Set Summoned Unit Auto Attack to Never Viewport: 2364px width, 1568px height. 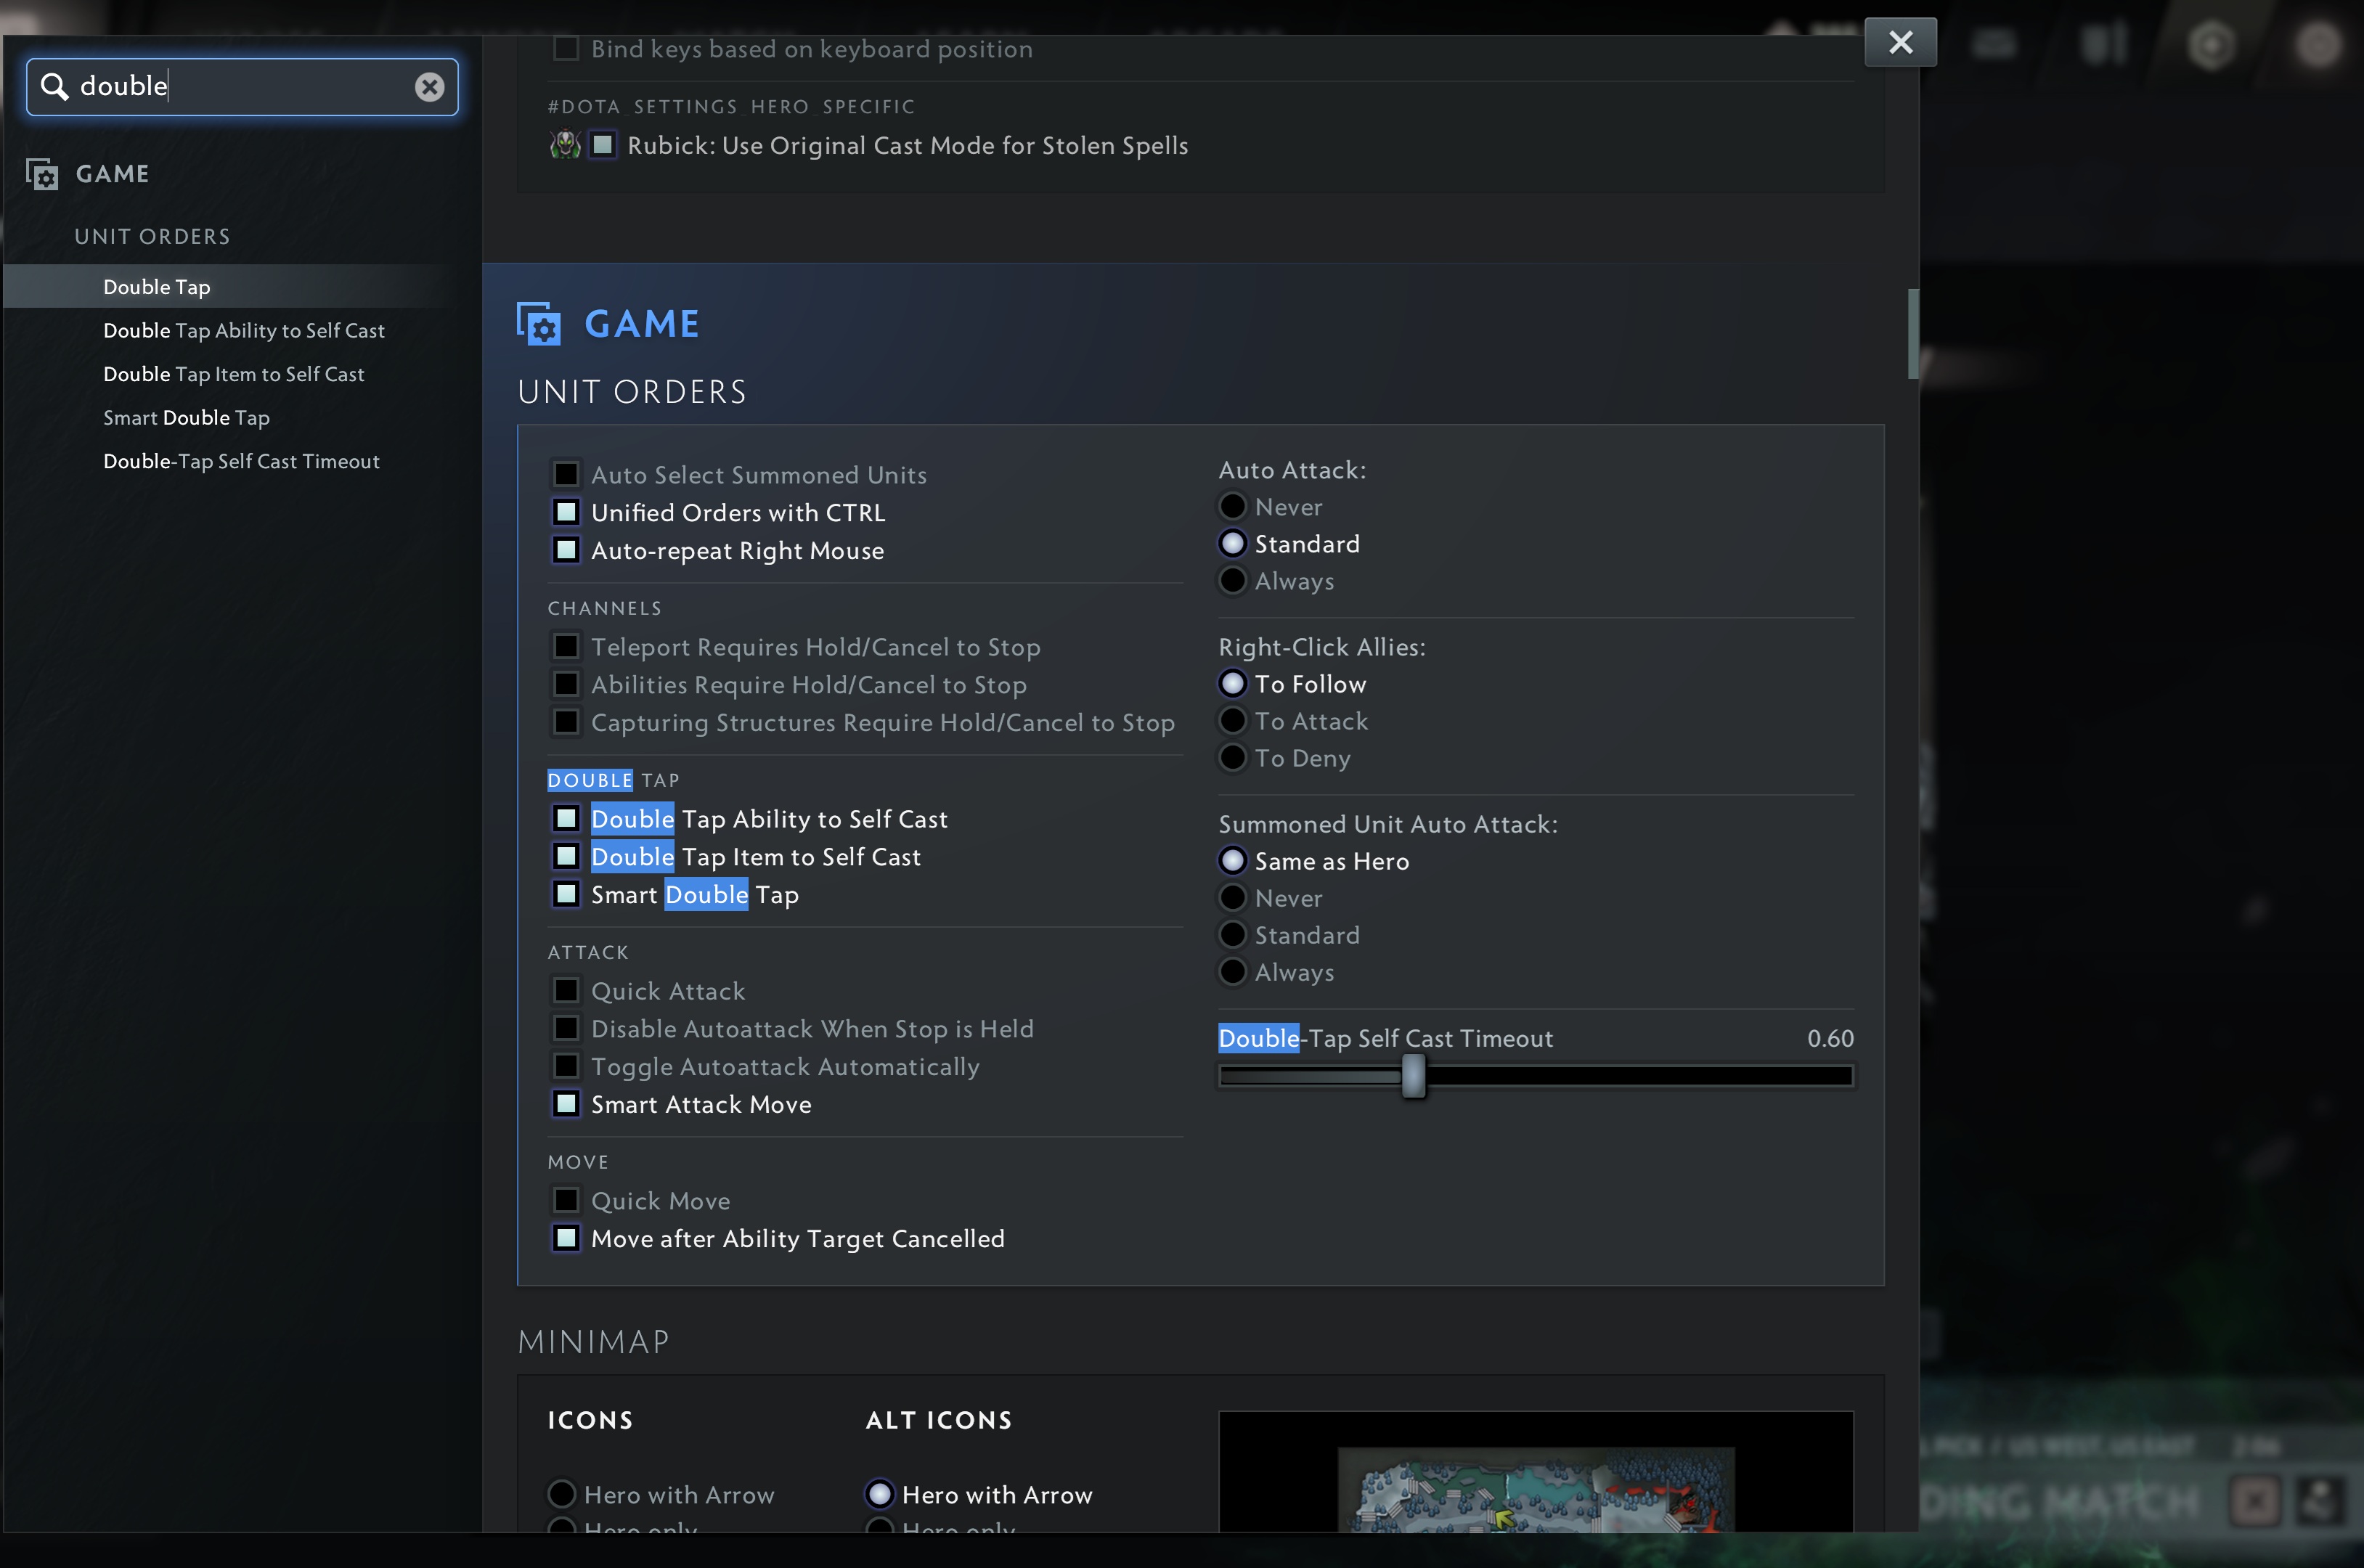[1233, 898]
